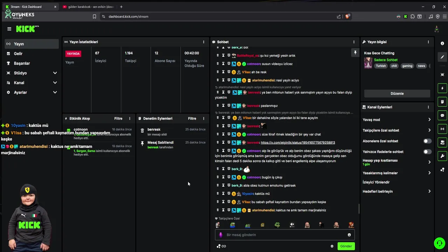448x252 pixels.
Task: Open Hedefleri belirleyin options arrow
Action: [x=429, y=191]
